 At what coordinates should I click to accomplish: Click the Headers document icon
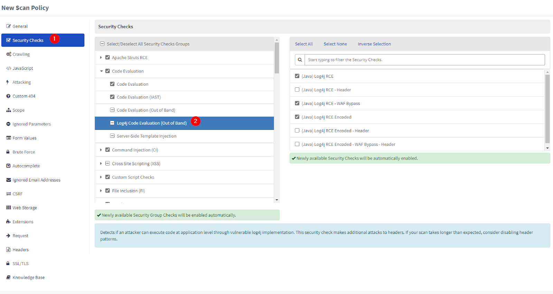[8, 249]
